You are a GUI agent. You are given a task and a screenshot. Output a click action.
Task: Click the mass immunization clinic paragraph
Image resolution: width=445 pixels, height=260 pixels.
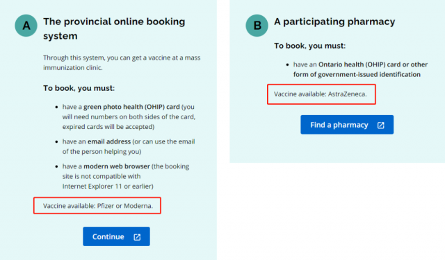(x=122, y=62)
